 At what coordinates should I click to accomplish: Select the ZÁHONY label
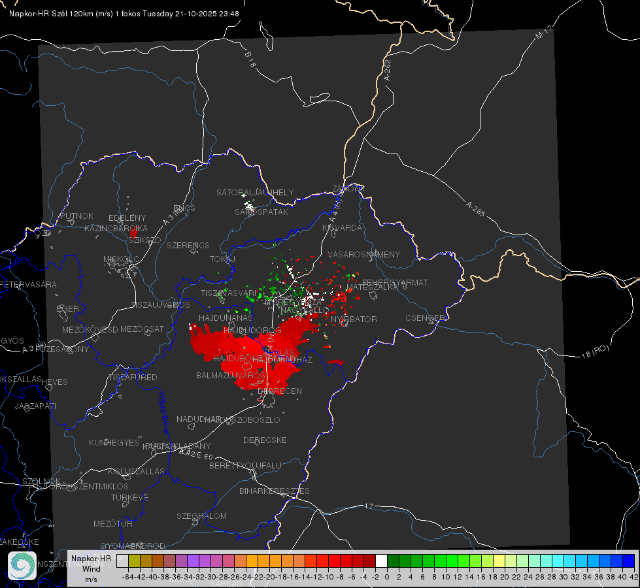coord(348,189)
